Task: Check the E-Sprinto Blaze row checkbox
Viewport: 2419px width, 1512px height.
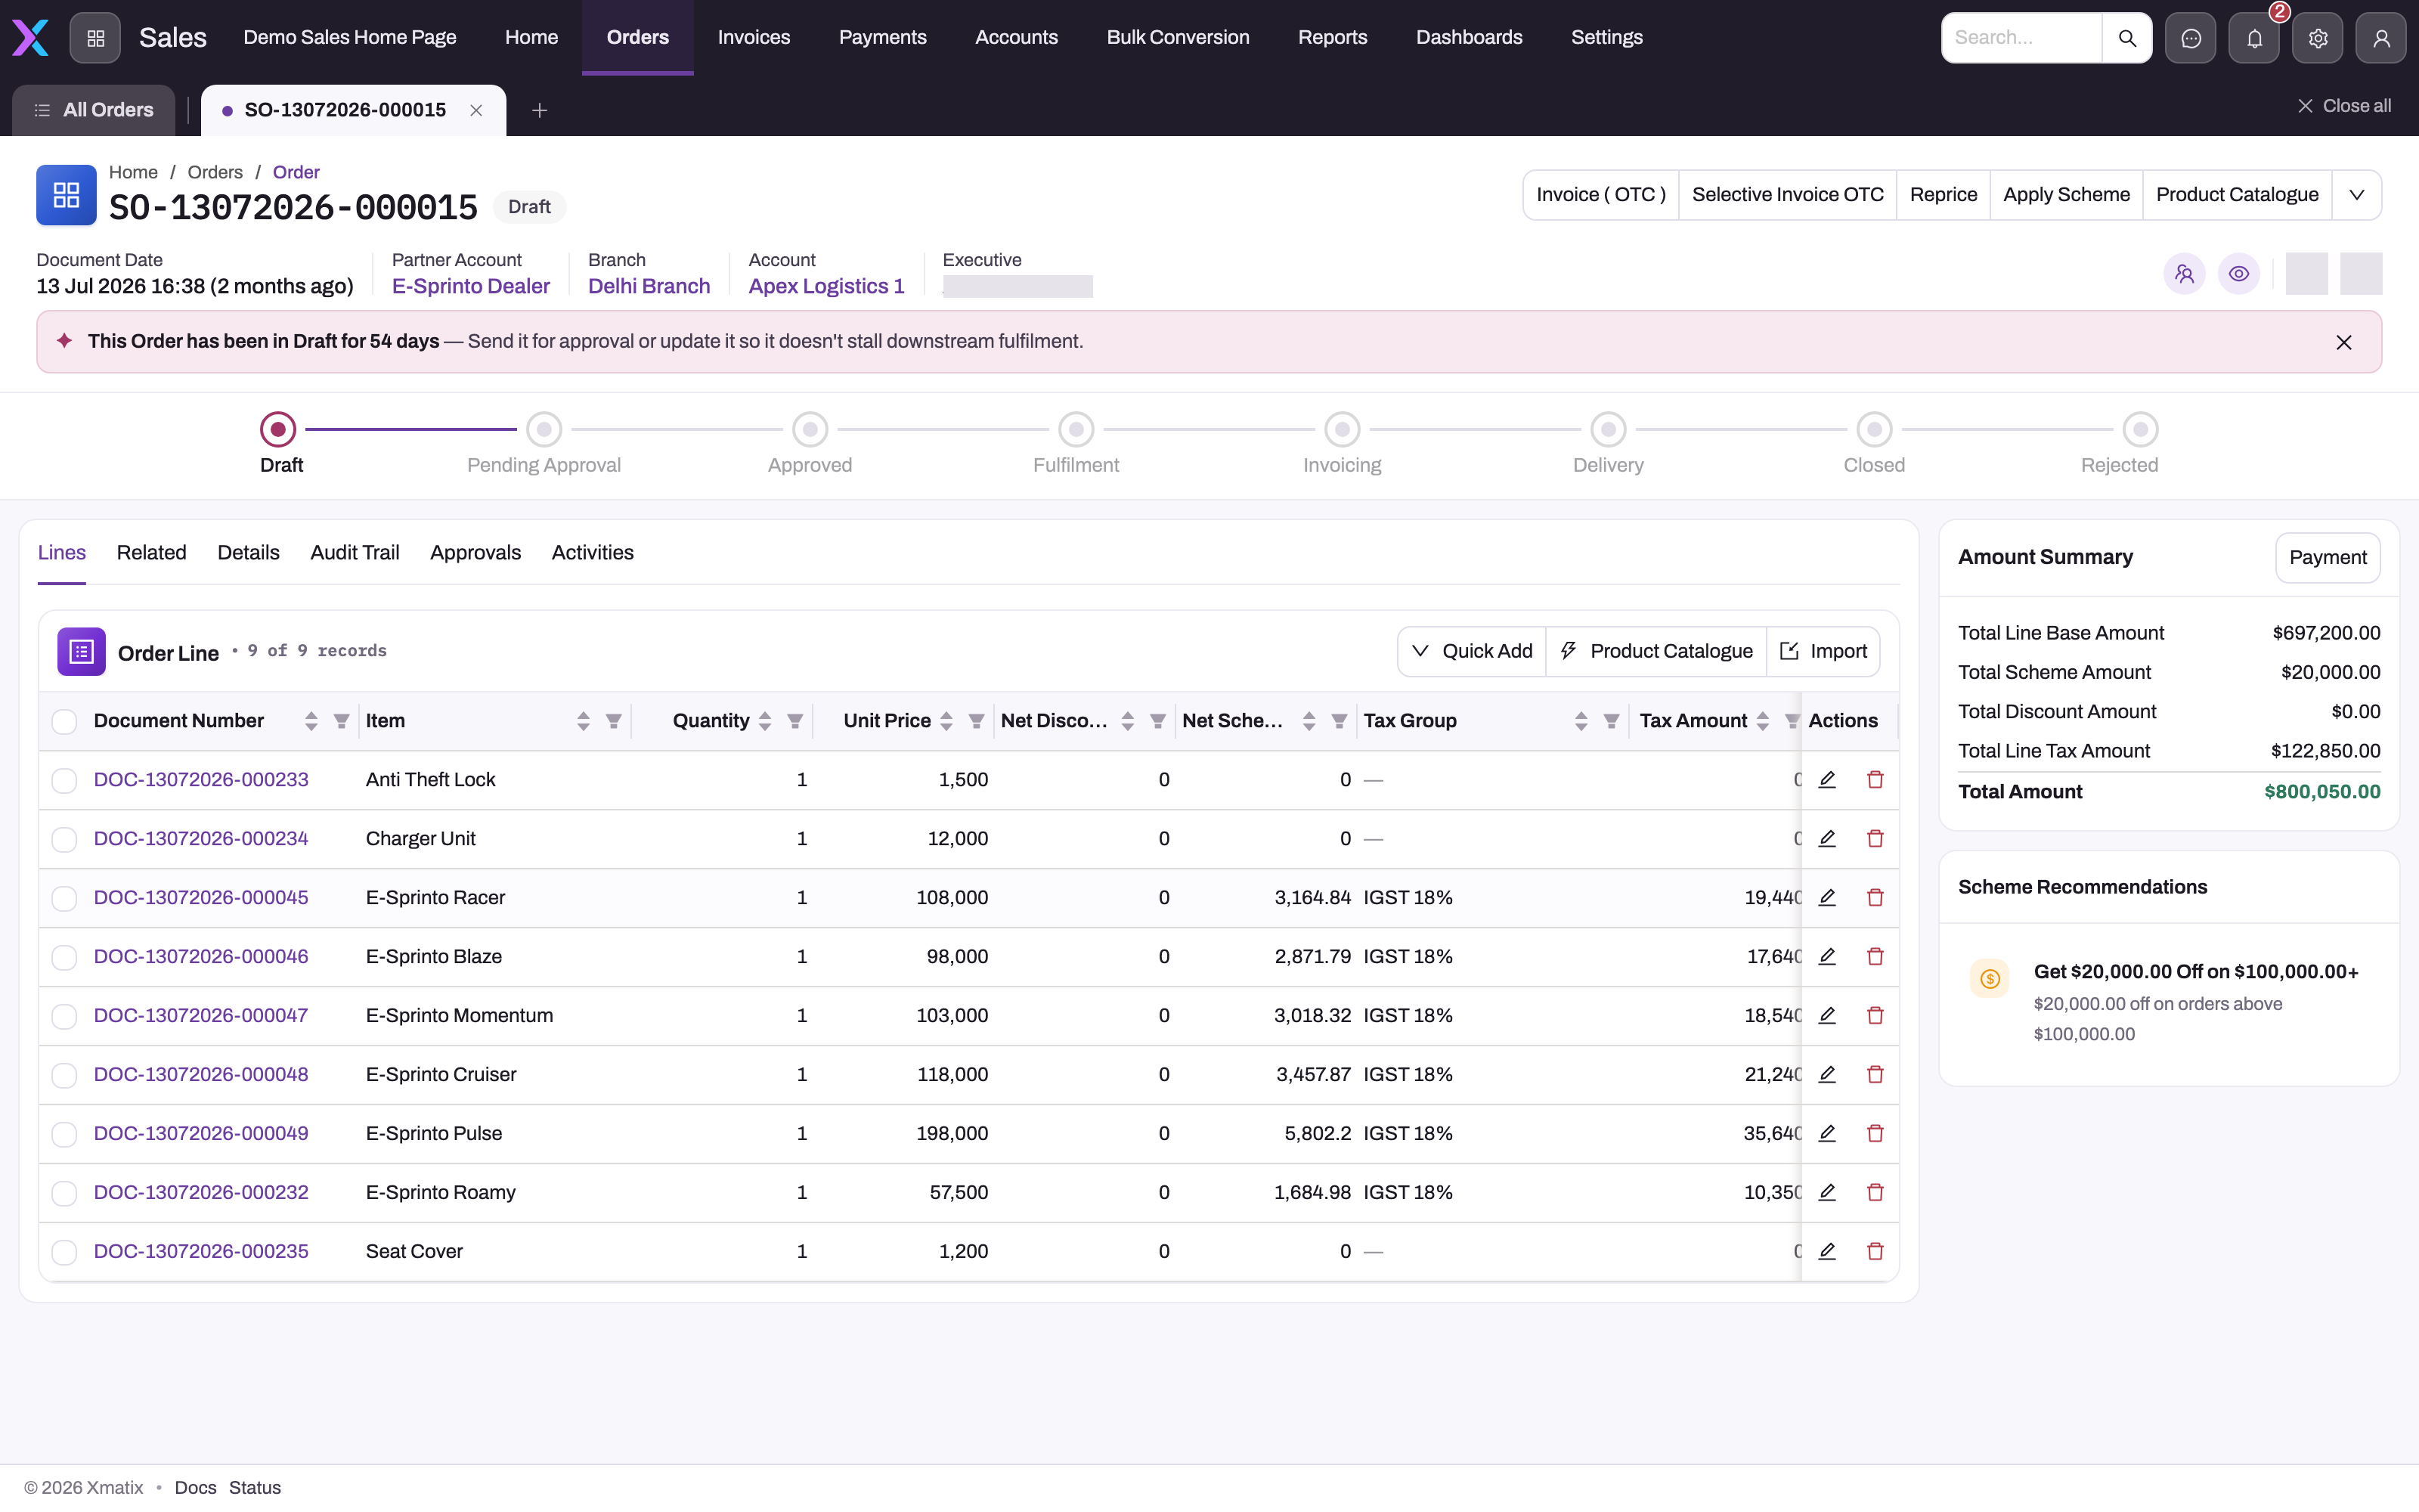Action: (x=64, y=957)
